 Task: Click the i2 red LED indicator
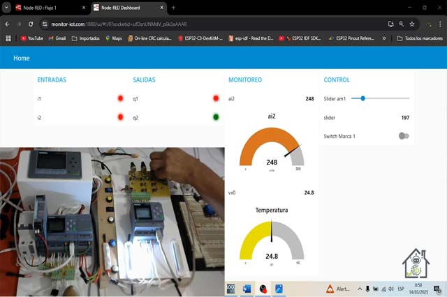[x=120, y=117]
